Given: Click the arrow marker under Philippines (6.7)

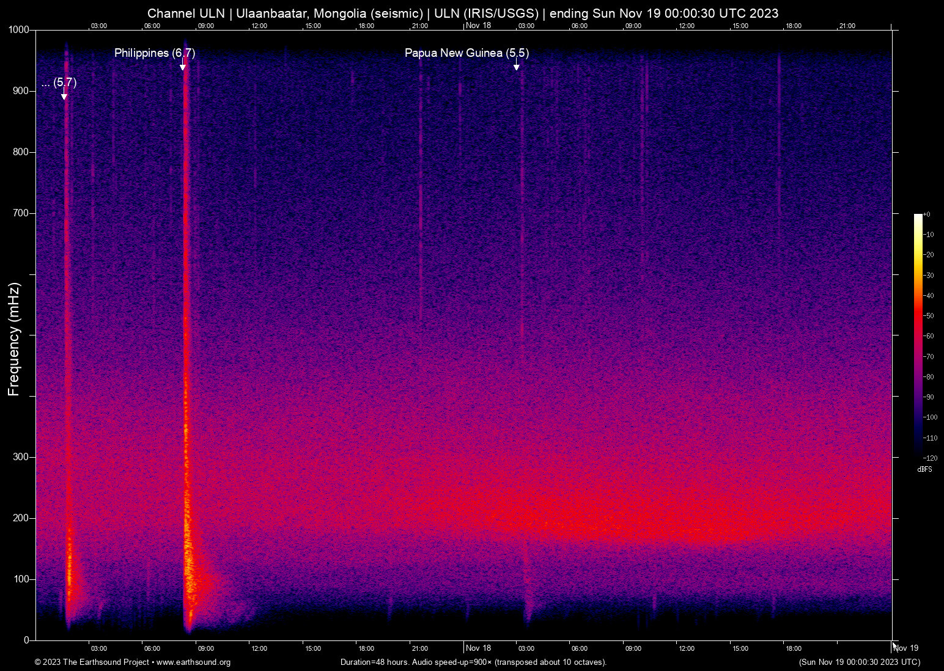Looking at the screenshot, I should [183, 67].
